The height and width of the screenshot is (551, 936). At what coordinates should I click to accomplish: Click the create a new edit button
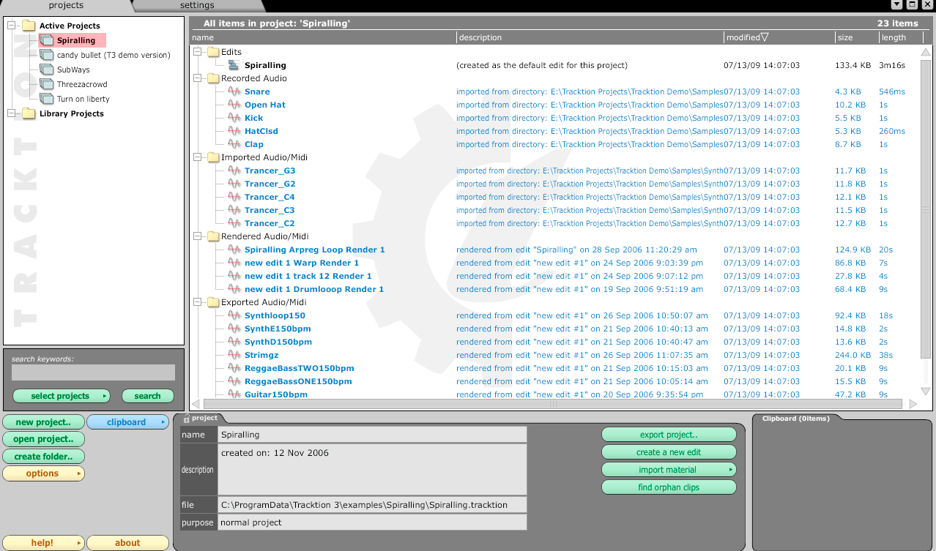pos(668,451)
